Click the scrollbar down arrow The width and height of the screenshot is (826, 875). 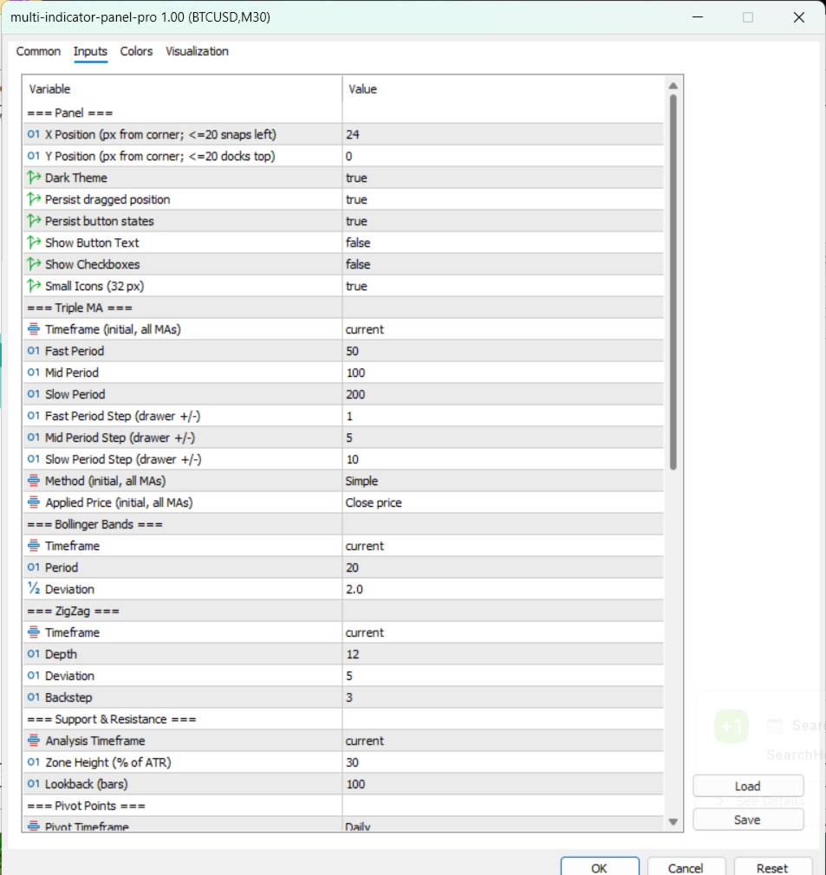click(673, 821)
